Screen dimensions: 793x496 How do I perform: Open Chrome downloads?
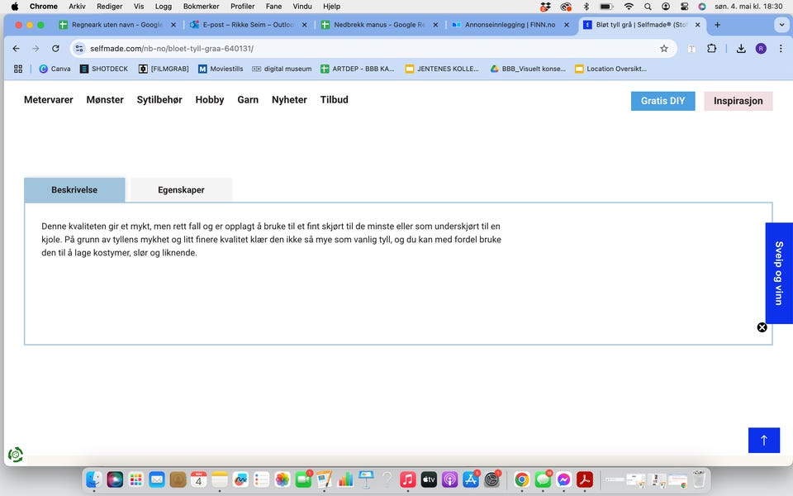point(741,49)
